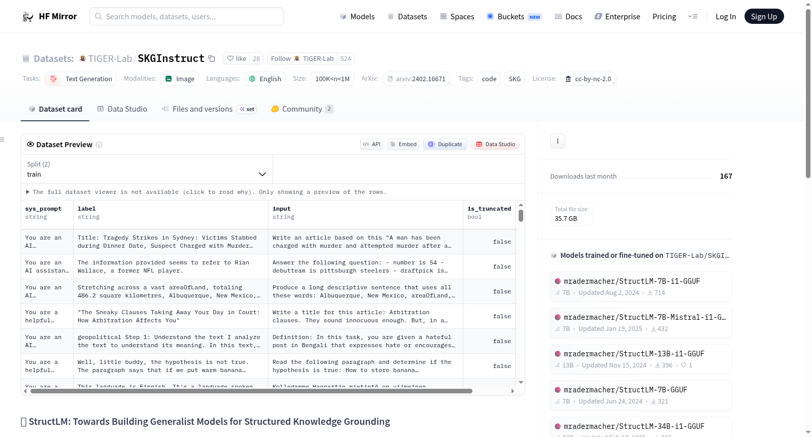This screenshot has height=437, width=812.
Task: Open Docs in the top navigation
Action: (568, 17)
